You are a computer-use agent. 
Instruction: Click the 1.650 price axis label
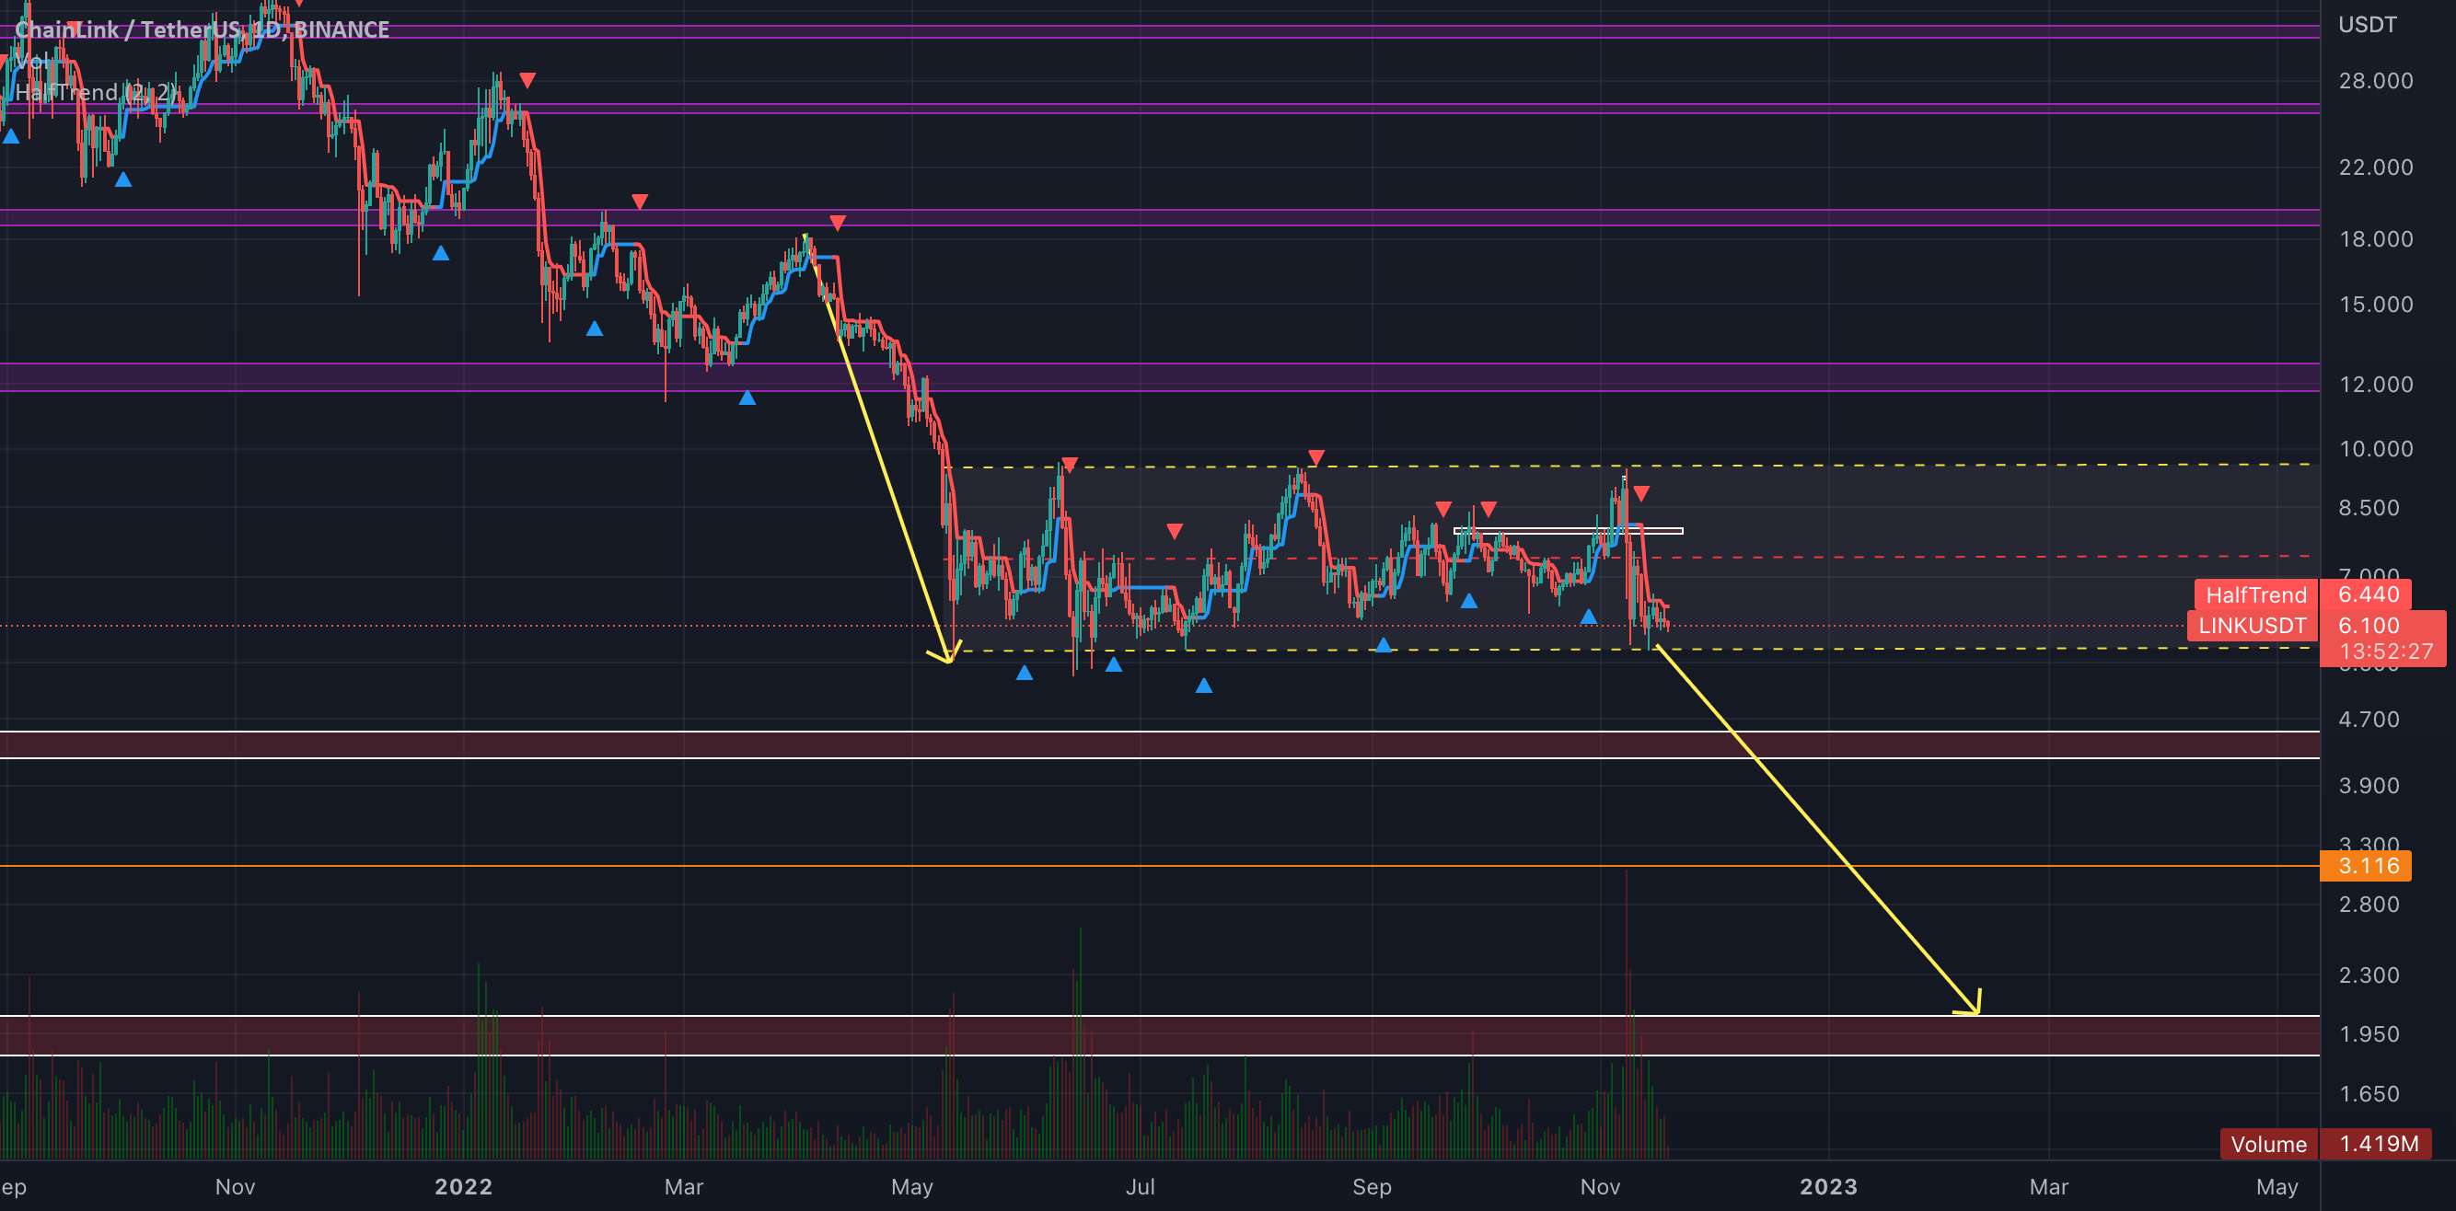tap(2369, 1095)
